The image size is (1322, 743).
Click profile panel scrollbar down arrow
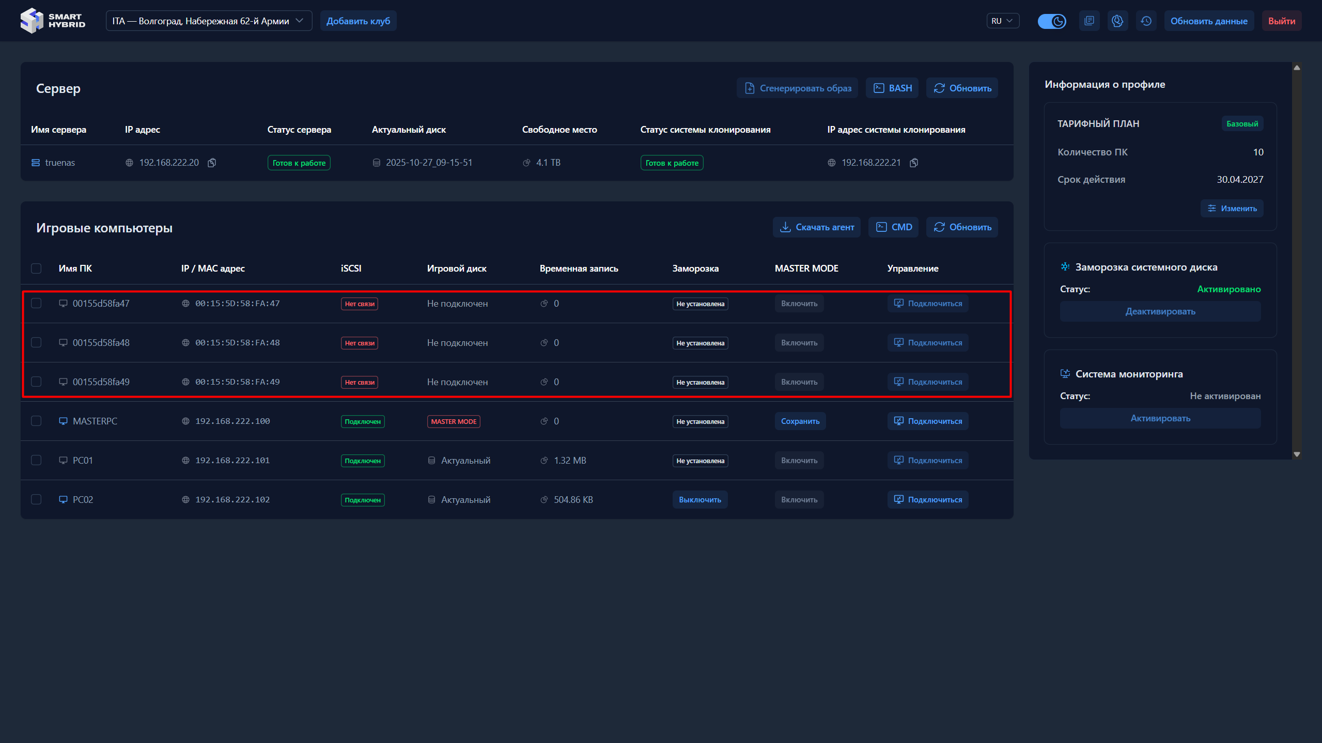pos(1297,454)
